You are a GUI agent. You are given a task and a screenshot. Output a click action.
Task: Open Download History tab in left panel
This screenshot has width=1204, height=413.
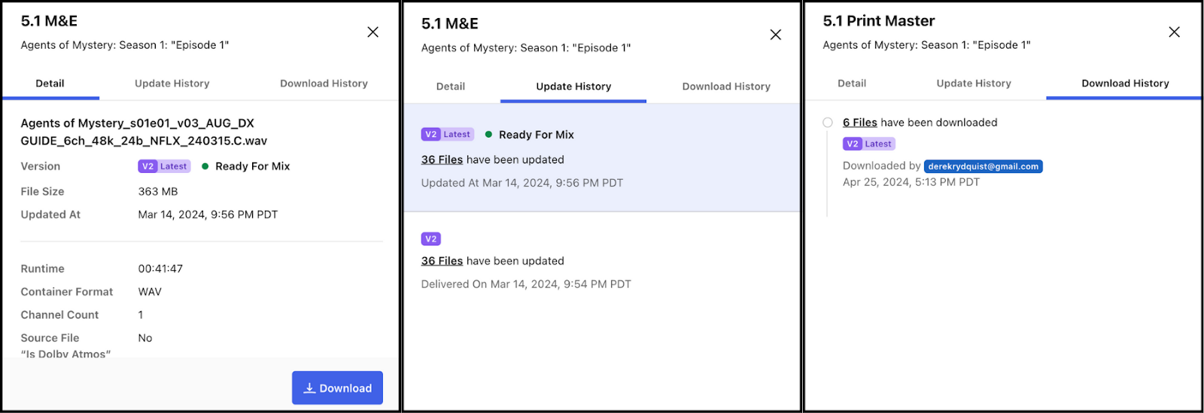pyautogui.click(x=324, y=84)
